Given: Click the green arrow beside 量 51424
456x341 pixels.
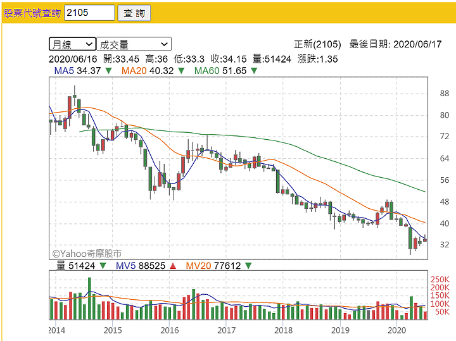Looking at the screenshot, I should [x=103, y=266].
